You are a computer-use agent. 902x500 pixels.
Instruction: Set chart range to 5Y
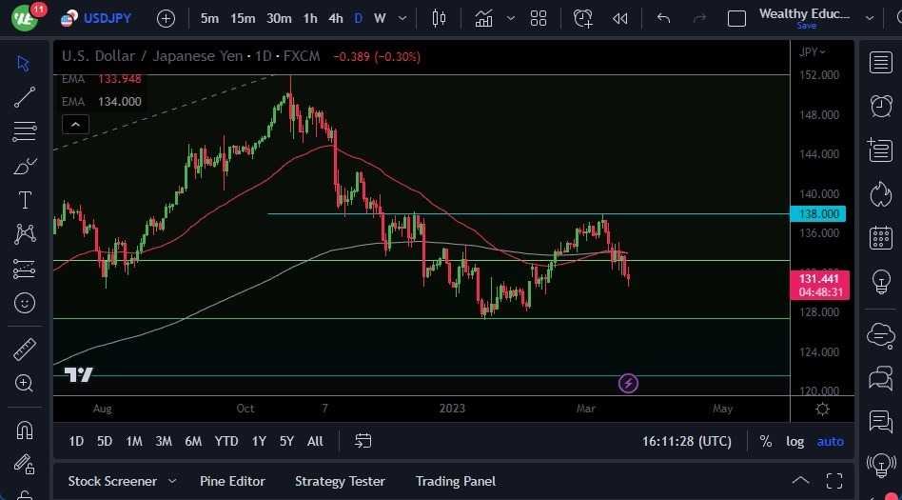pos(286,441)
